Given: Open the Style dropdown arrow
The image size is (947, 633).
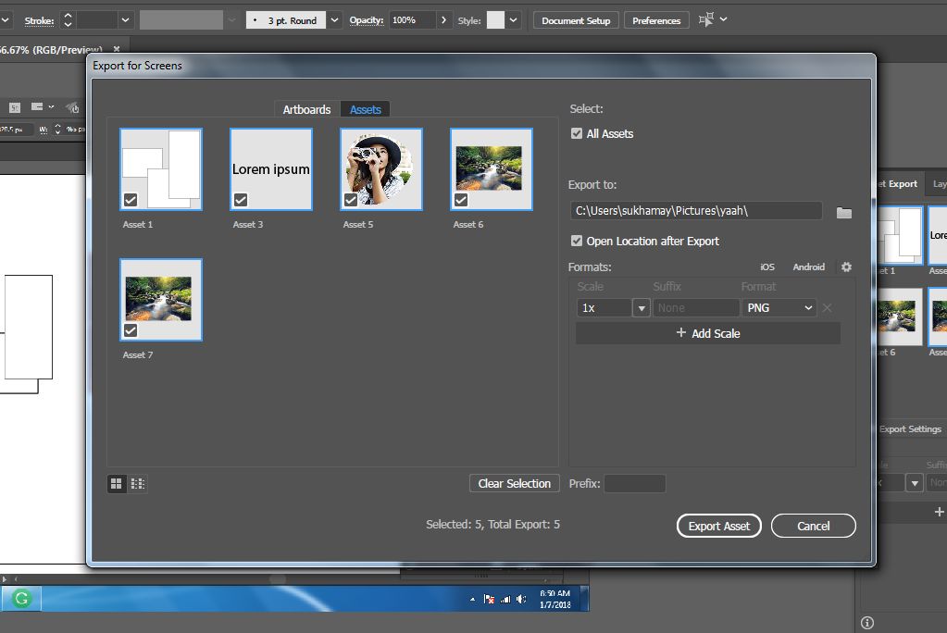Looking at the screenshot, I should [514, 20].
